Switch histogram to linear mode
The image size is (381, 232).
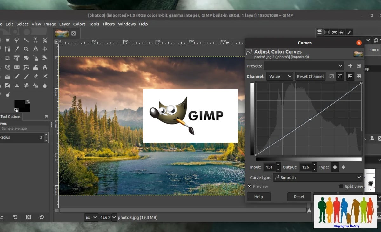(350, 76)
